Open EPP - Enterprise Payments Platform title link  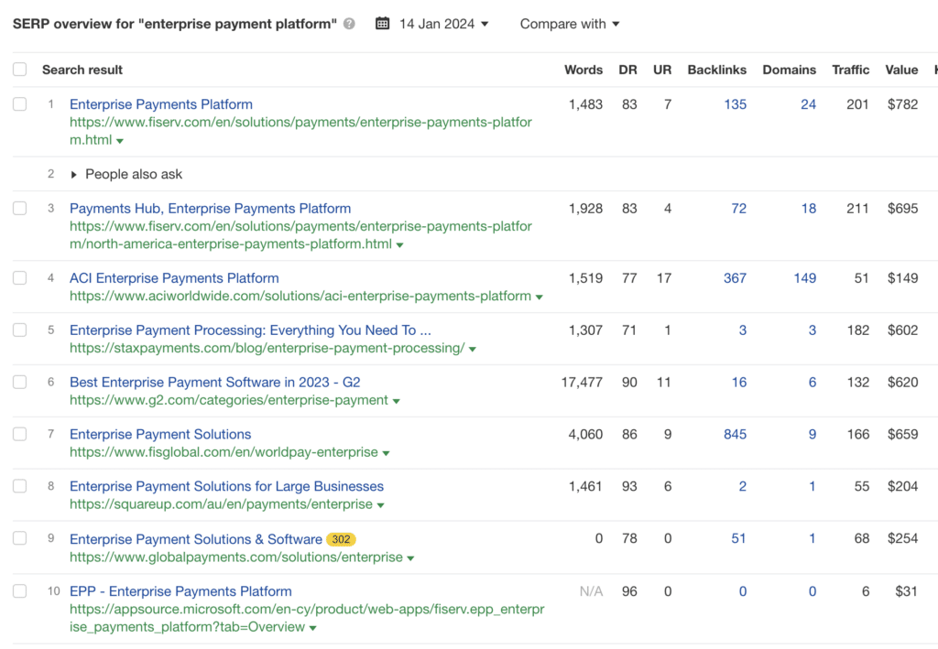[180, 591]
